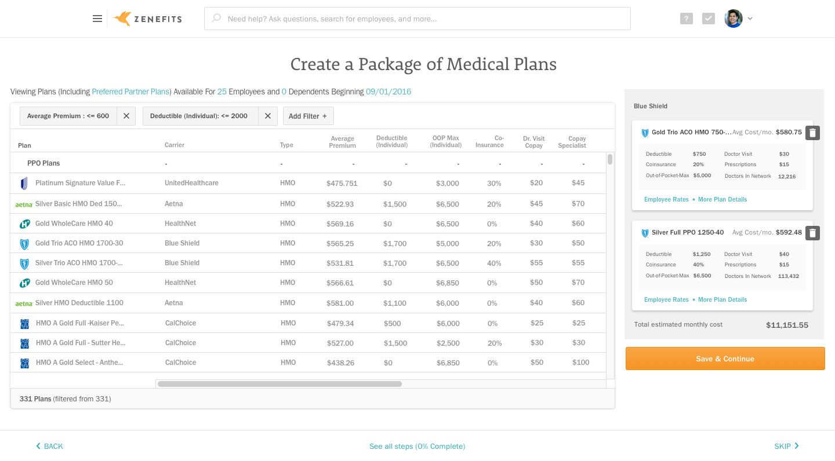Select the Silver Basic HMO Ded 150 plan
The height and width of the screenshot is (461, 835).
point(308,204)
